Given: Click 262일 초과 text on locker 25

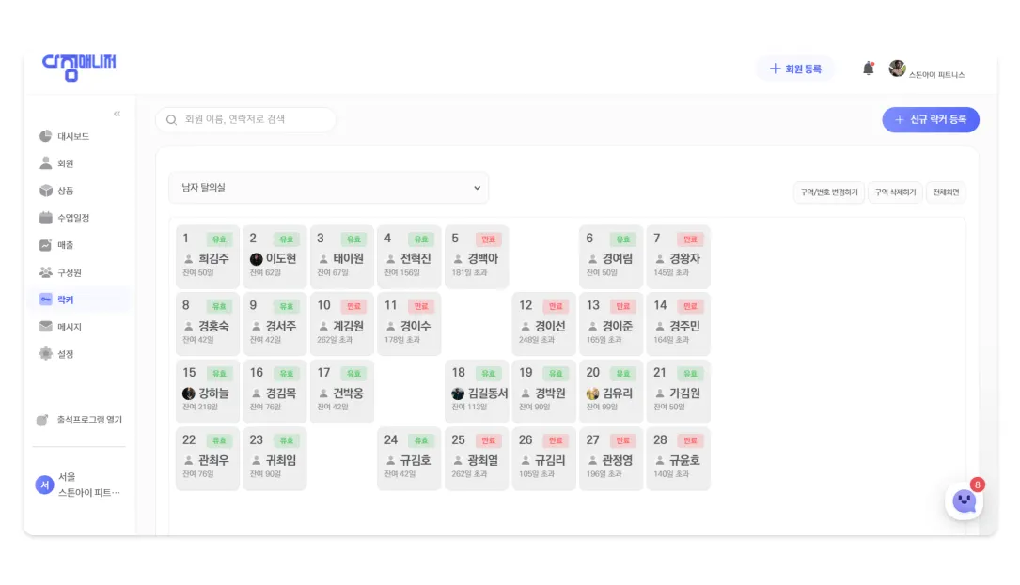Looking at the screenshot, I should 470,474.
